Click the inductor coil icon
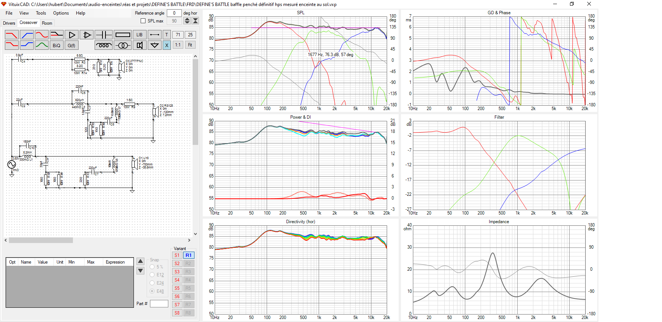Viewport: 662px width, 322px height. coord(104,45)
